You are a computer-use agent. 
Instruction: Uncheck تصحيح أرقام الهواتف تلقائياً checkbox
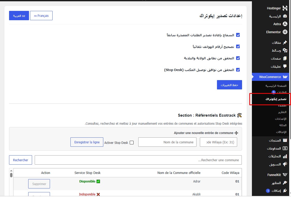coord(238,46)
